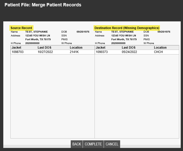Click the CHCH location cell
This screenshot has width=183, height=151.
click(158, 52)
